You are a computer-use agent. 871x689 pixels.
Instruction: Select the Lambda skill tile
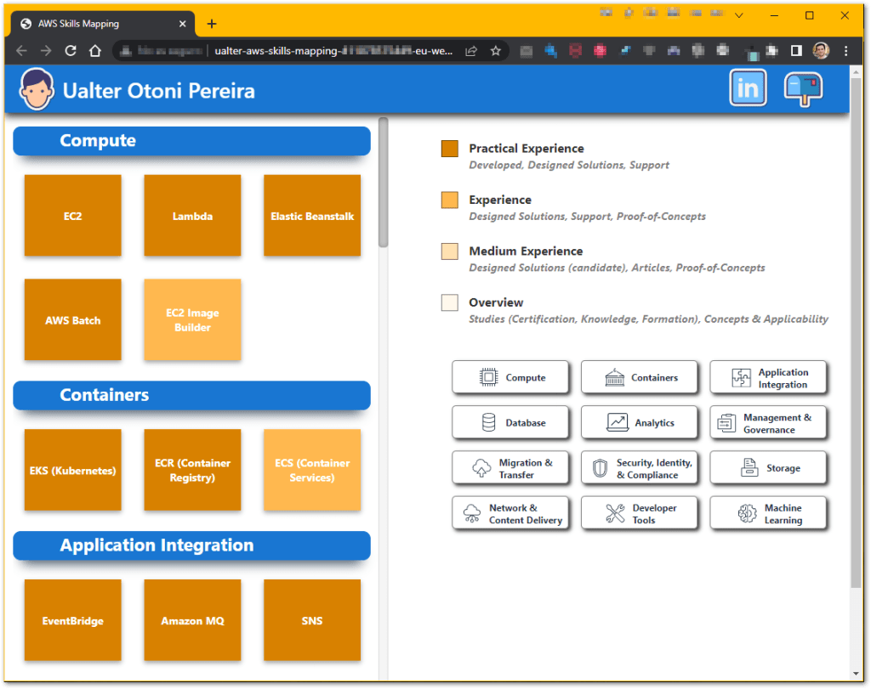pos(192,216)
